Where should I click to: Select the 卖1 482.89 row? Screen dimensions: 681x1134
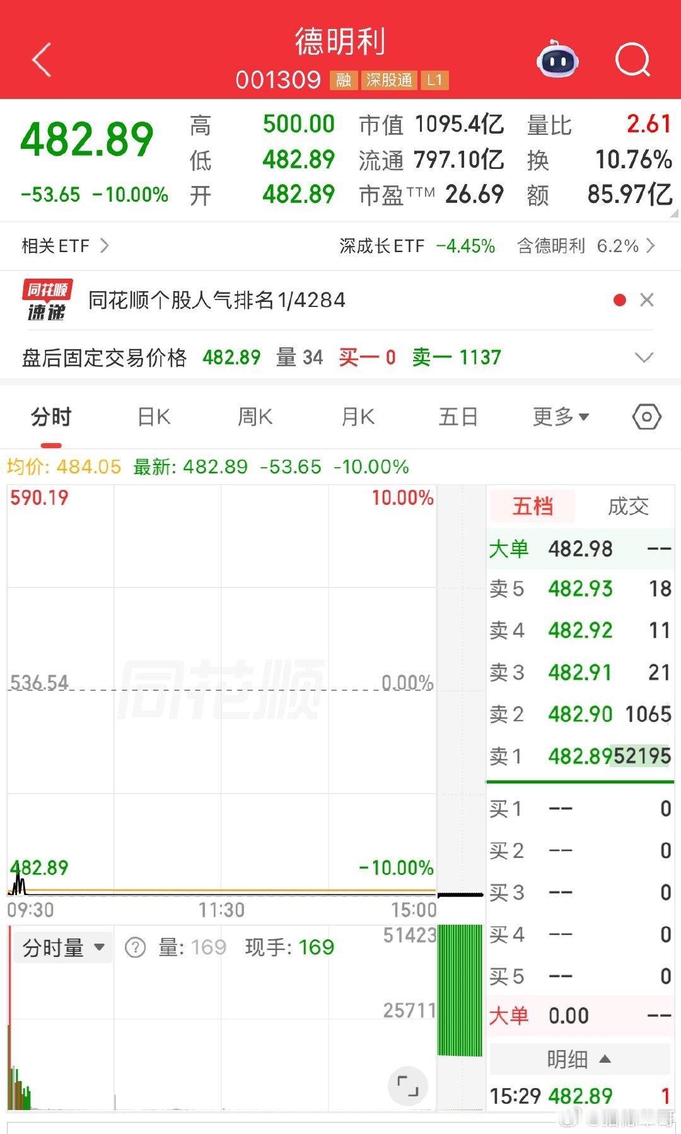(x=580, y=756)
